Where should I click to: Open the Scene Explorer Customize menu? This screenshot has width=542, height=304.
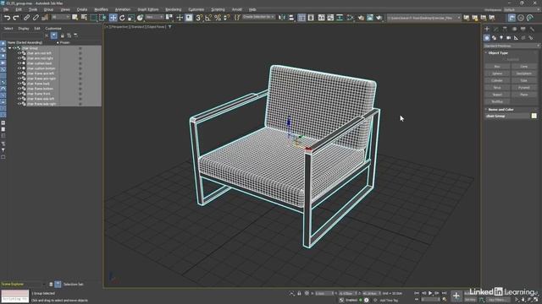click(x=53, y=29)
